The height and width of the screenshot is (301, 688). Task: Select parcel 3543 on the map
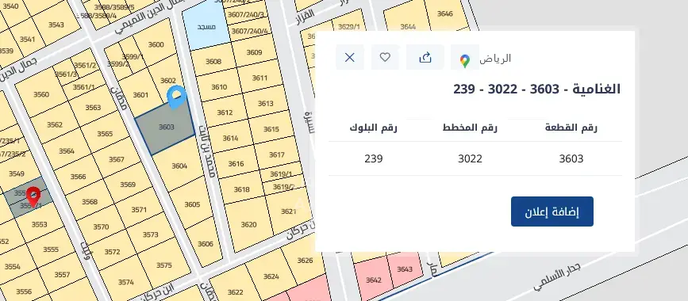(x=56, y=25)
